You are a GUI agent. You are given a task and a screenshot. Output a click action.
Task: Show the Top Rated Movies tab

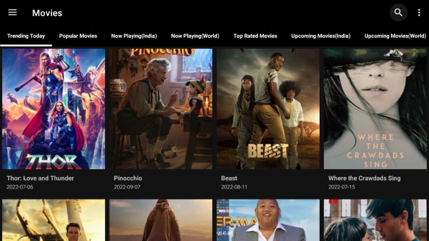coord(255,36)
